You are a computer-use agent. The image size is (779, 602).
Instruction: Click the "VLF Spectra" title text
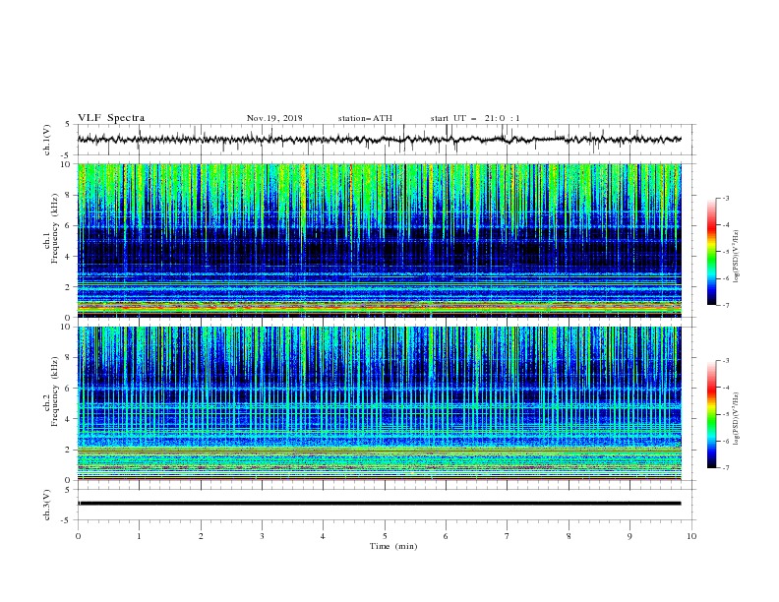[x=111, y=118]
